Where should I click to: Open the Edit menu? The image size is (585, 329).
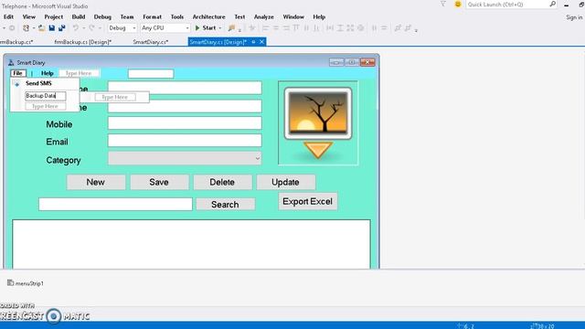click(8, 16)
